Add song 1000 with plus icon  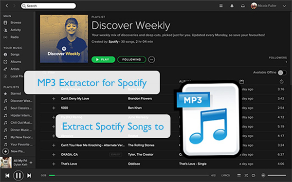54,108
